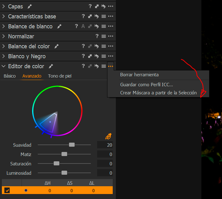Open help for Editor de color
This screenshot has height=199, width=222.
pyautogui.click(x=83, y=66)
